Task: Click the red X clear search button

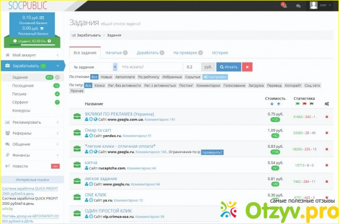Action: 247,67
